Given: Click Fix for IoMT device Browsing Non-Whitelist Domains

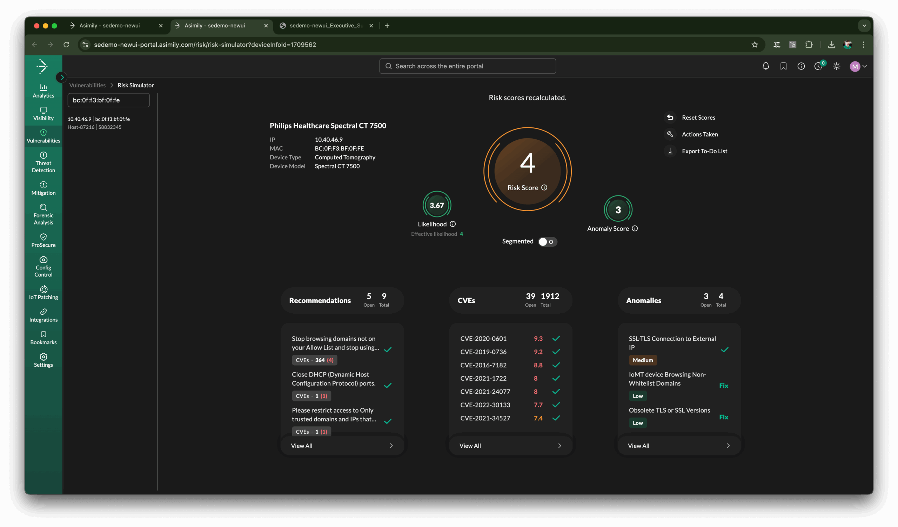Looking at the screenshot, I should [723, 386].
